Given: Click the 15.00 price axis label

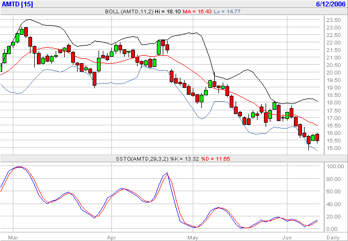Looking at the screenshot, I should coord(334,148).
